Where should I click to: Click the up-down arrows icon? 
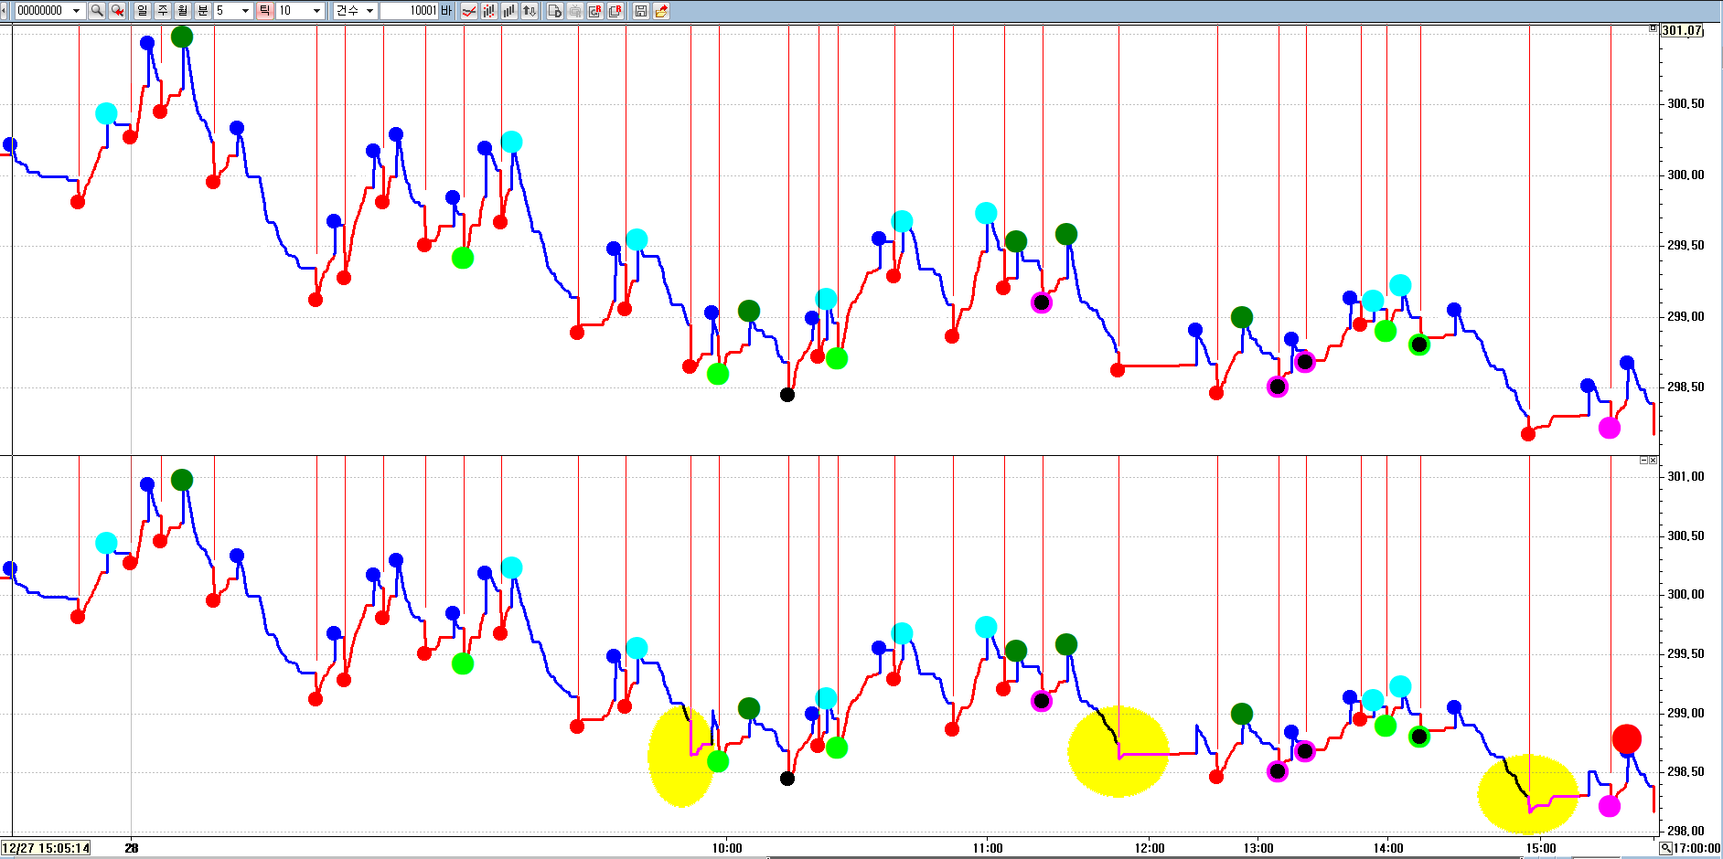(x=529, y=11)
